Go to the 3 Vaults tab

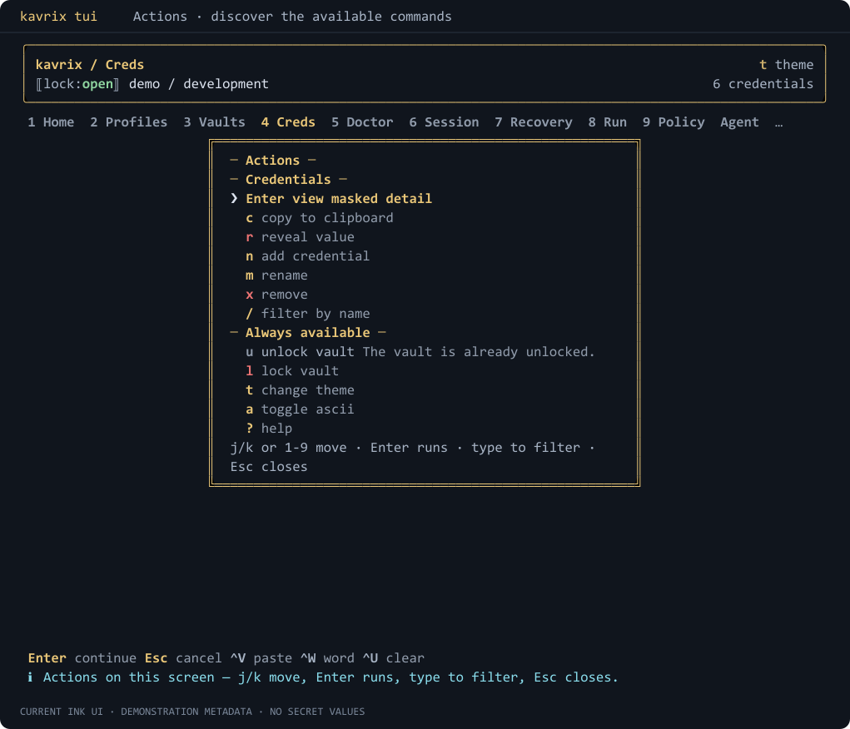[x=214, y=122]
